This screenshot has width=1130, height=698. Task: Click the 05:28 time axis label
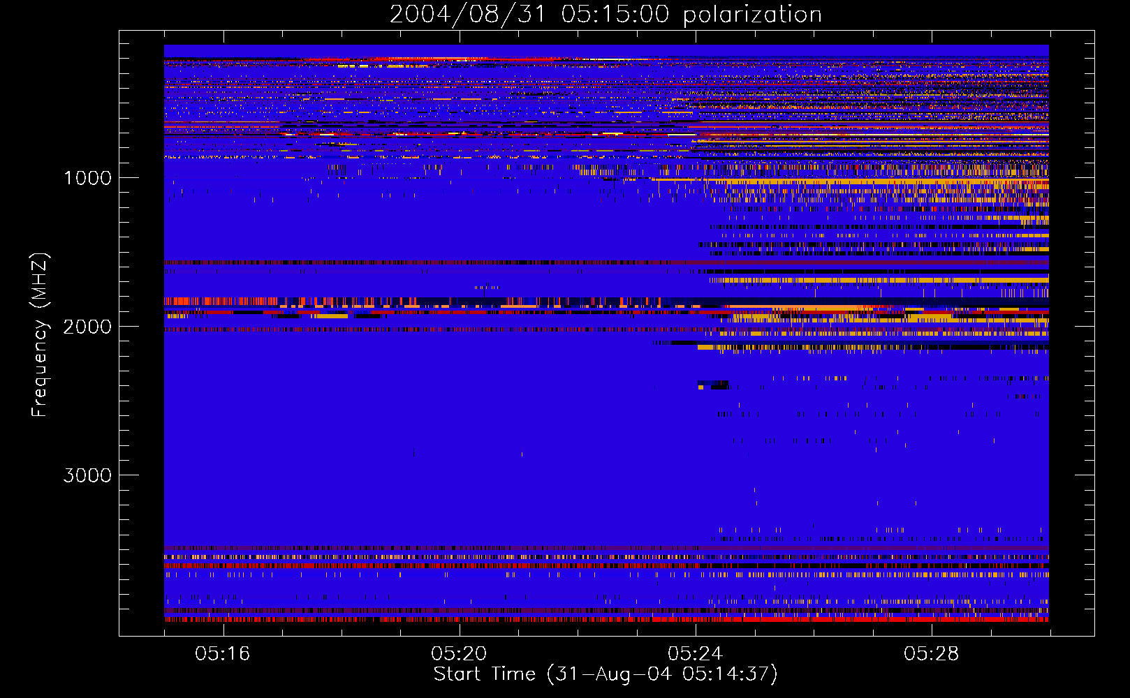coord(931,654)
